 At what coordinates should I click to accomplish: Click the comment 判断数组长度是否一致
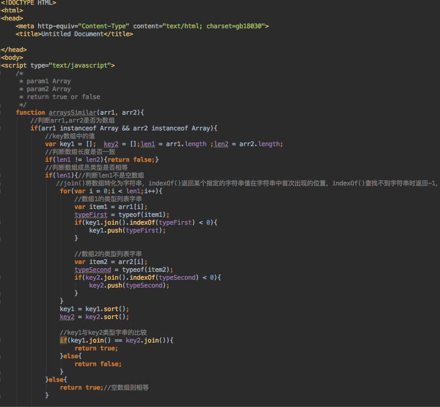point(80,152)
